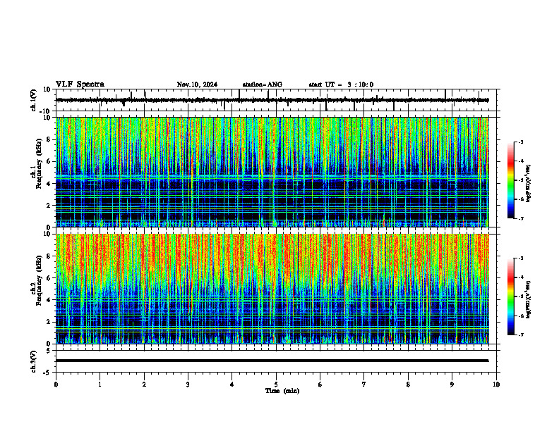
Task: Click the time axis tick label '1'
Action: (100, 385)
